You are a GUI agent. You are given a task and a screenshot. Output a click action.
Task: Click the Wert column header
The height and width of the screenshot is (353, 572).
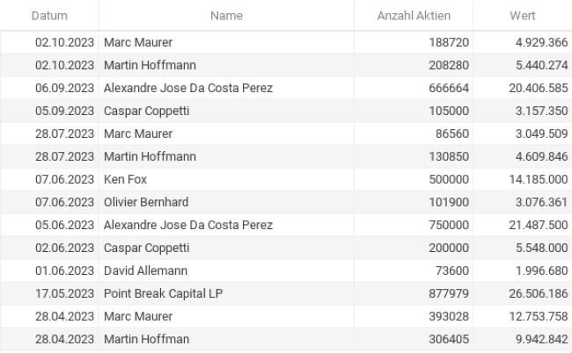pyautogui.click(x=523, y=16)
